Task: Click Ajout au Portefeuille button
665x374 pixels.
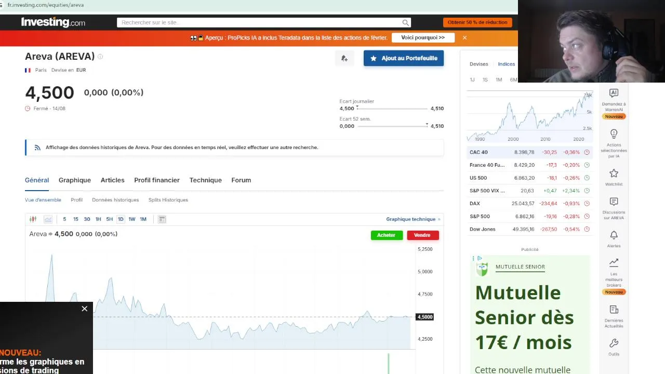Action: click(404, 58)
